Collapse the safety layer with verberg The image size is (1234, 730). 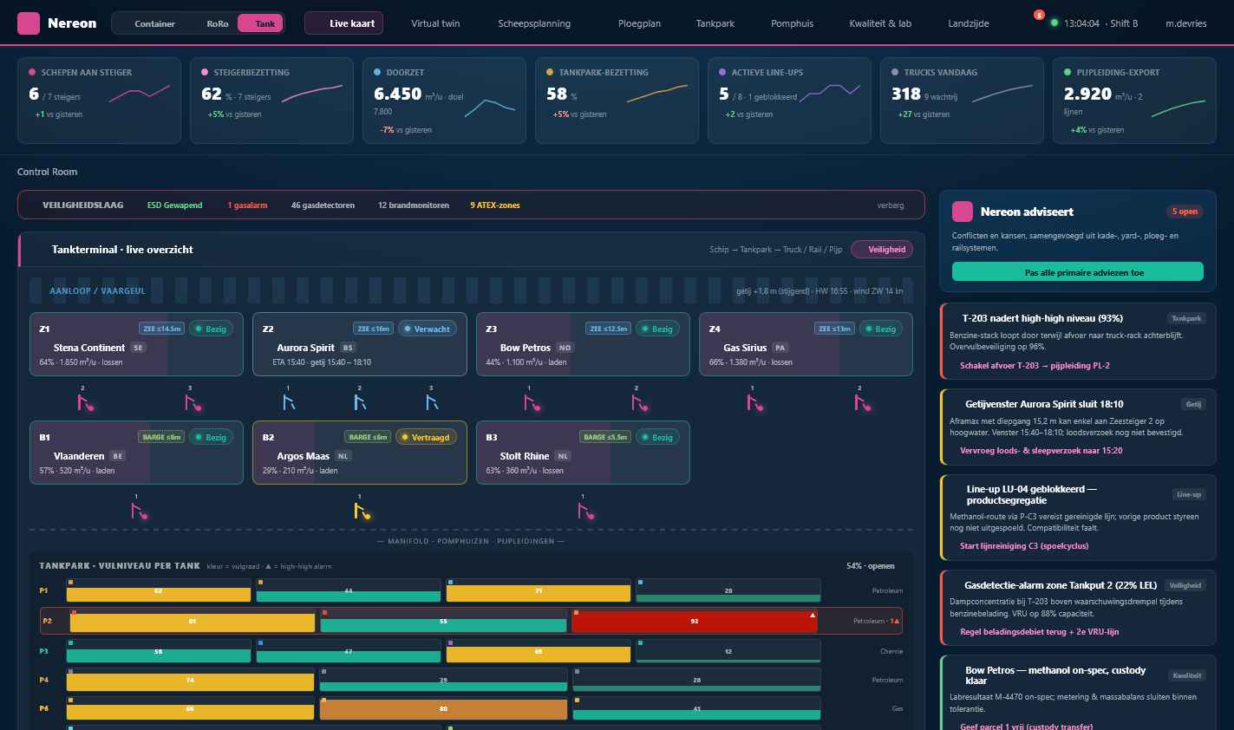point(891,205)
